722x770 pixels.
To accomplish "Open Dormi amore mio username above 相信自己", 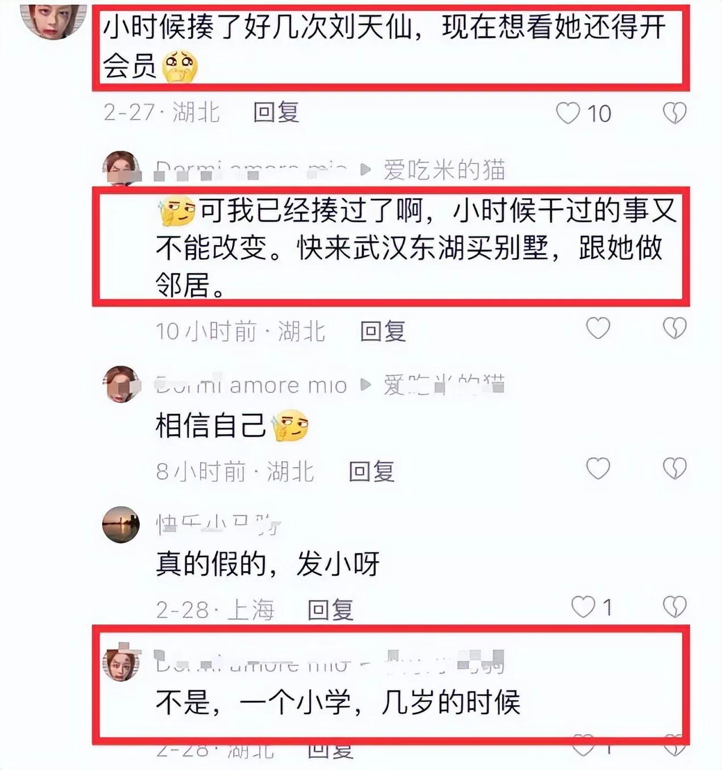I will pos(251,385).
